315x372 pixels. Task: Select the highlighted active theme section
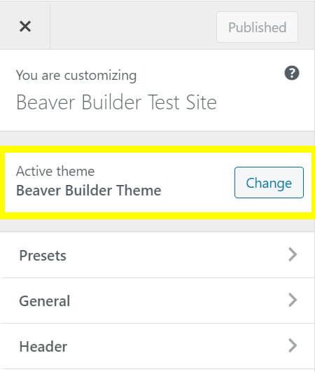point(157,182)
